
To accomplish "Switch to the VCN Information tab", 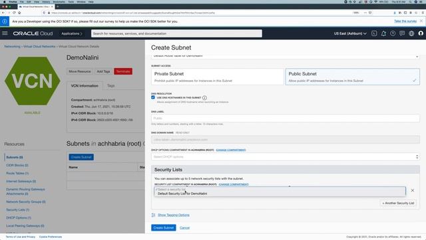I will click(x=85, y=86).
